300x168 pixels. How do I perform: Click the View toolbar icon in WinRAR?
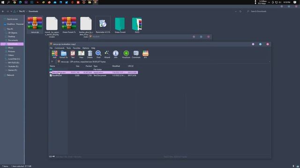pos(81,55)
